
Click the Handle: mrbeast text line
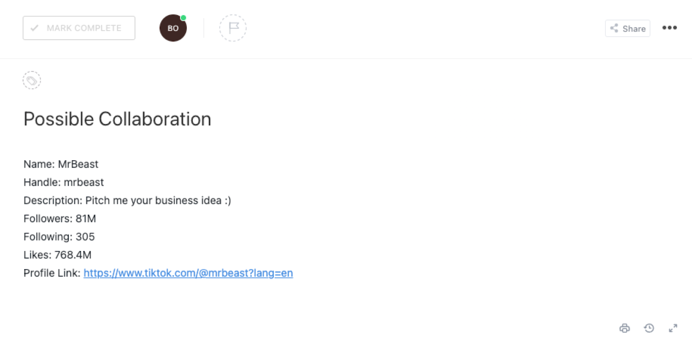(64, 182)
